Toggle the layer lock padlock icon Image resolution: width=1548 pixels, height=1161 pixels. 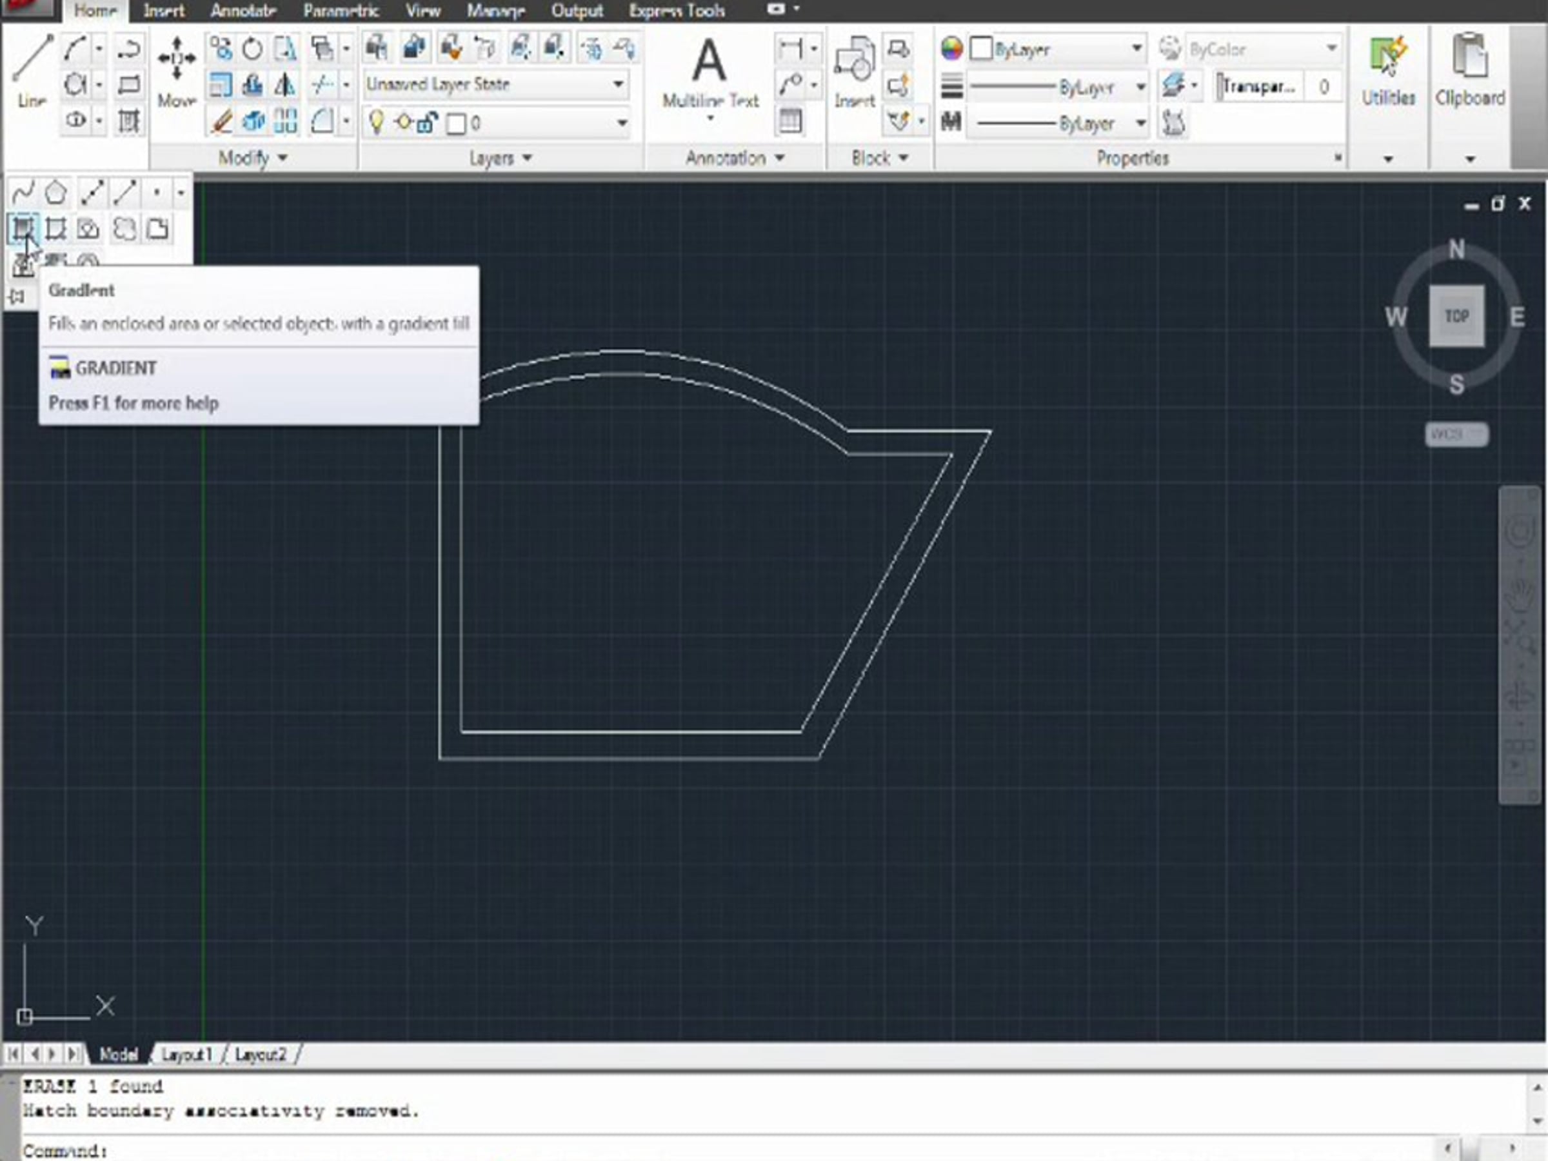pyautogui.click(x=427, y=123)
